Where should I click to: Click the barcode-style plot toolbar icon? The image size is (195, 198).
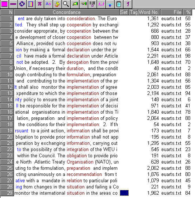tap(92, 4)
